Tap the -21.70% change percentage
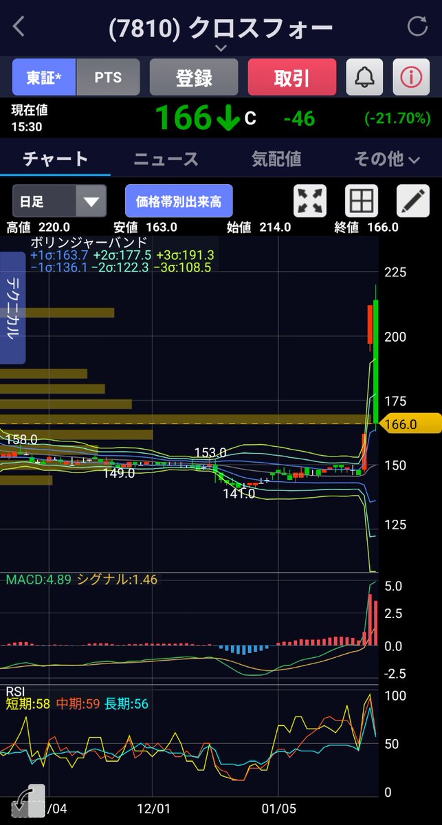 (397, 118)
